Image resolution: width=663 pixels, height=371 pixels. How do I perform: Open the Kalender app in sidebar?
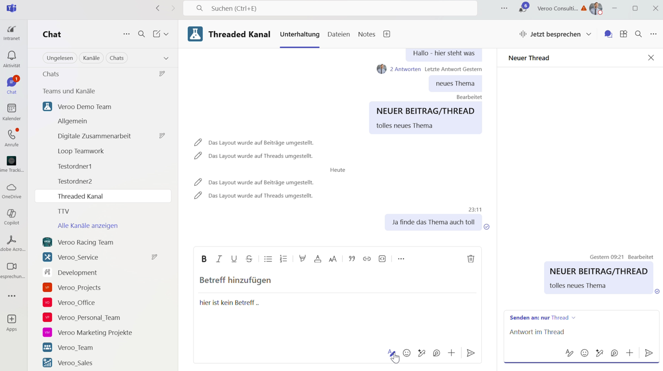tap(11, 112)
